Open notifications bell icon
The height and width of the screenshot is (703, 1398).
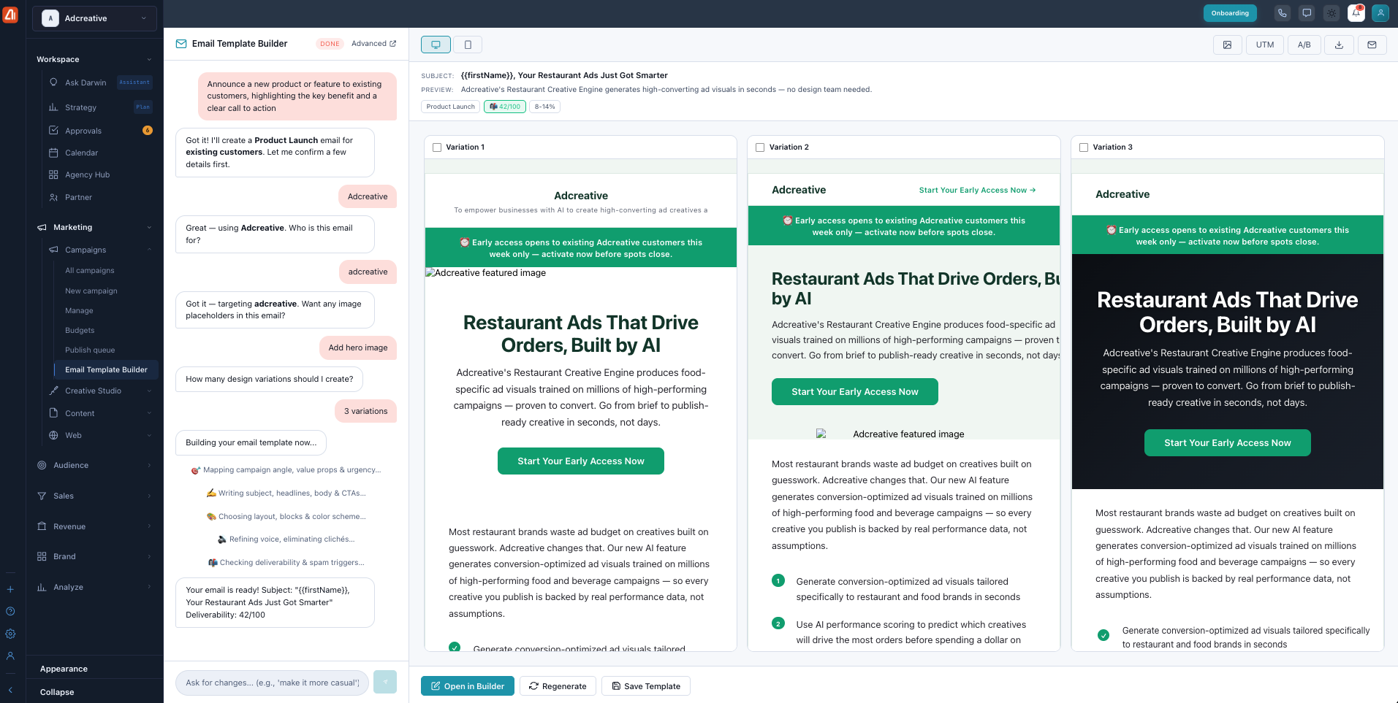1356,13
